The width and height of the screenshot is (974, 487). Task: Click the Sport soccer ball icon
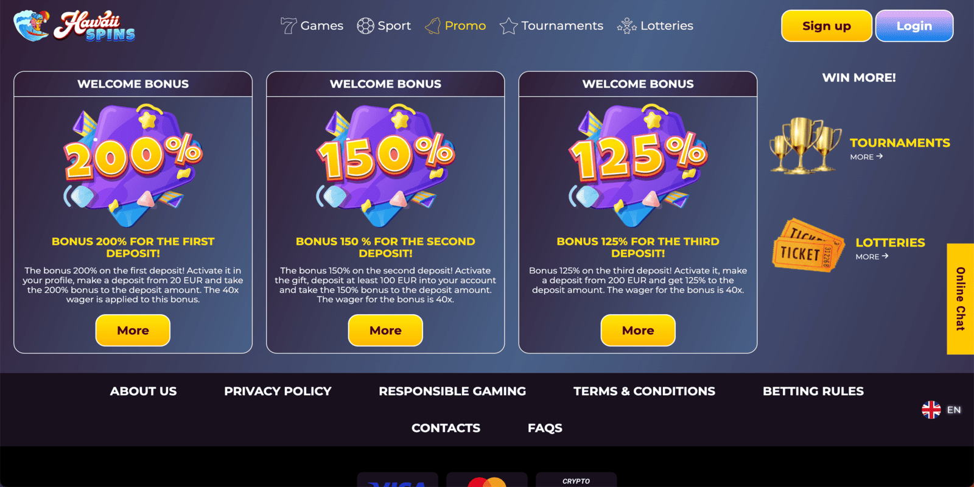[365, 26]
